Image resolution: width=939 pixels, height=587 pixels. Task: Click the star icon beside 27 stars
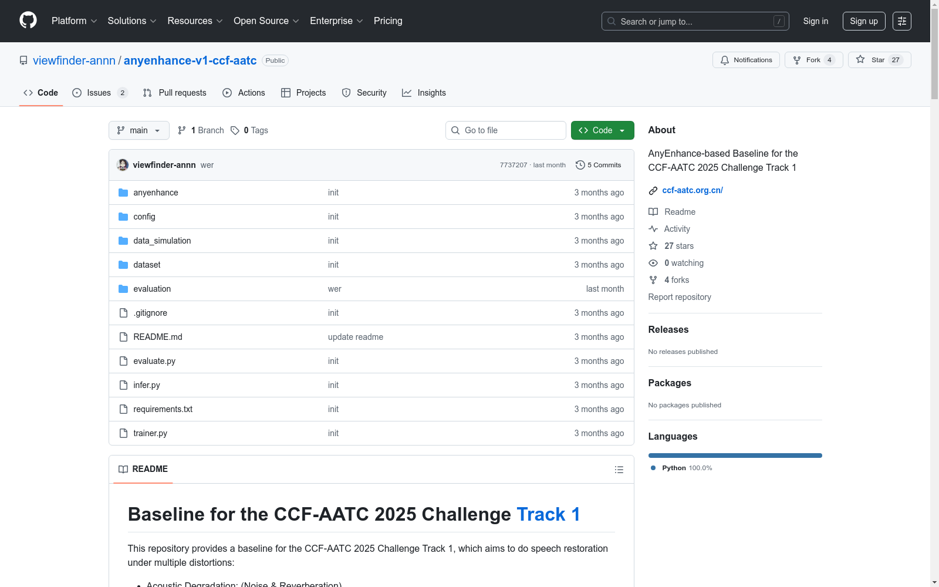pos(653,246)
